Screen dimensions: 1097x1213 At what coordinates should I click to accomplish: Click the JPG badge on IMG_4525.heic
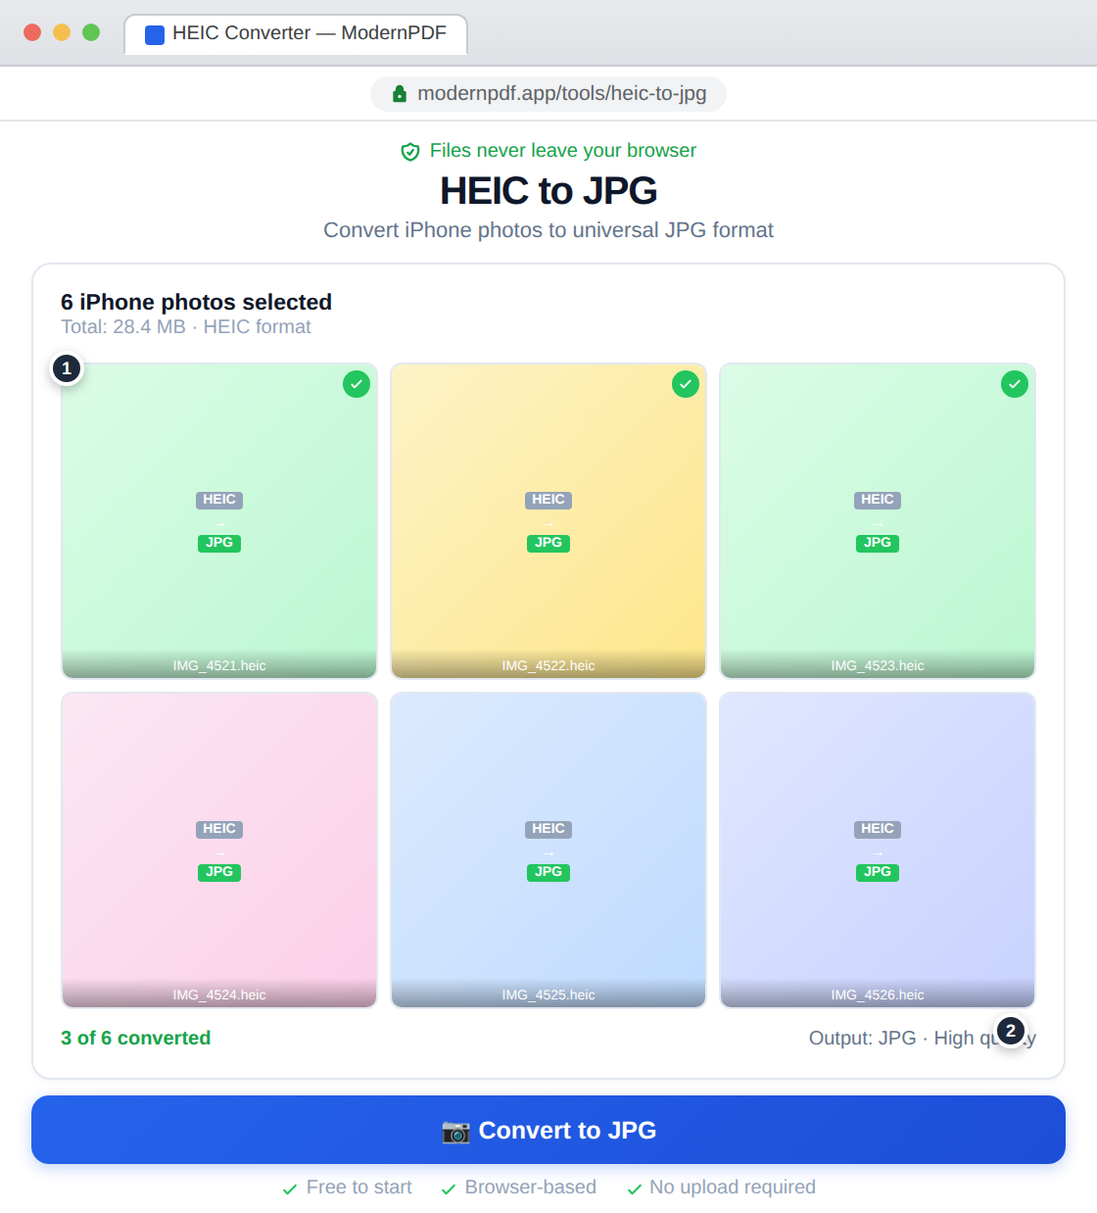[548, 872]
